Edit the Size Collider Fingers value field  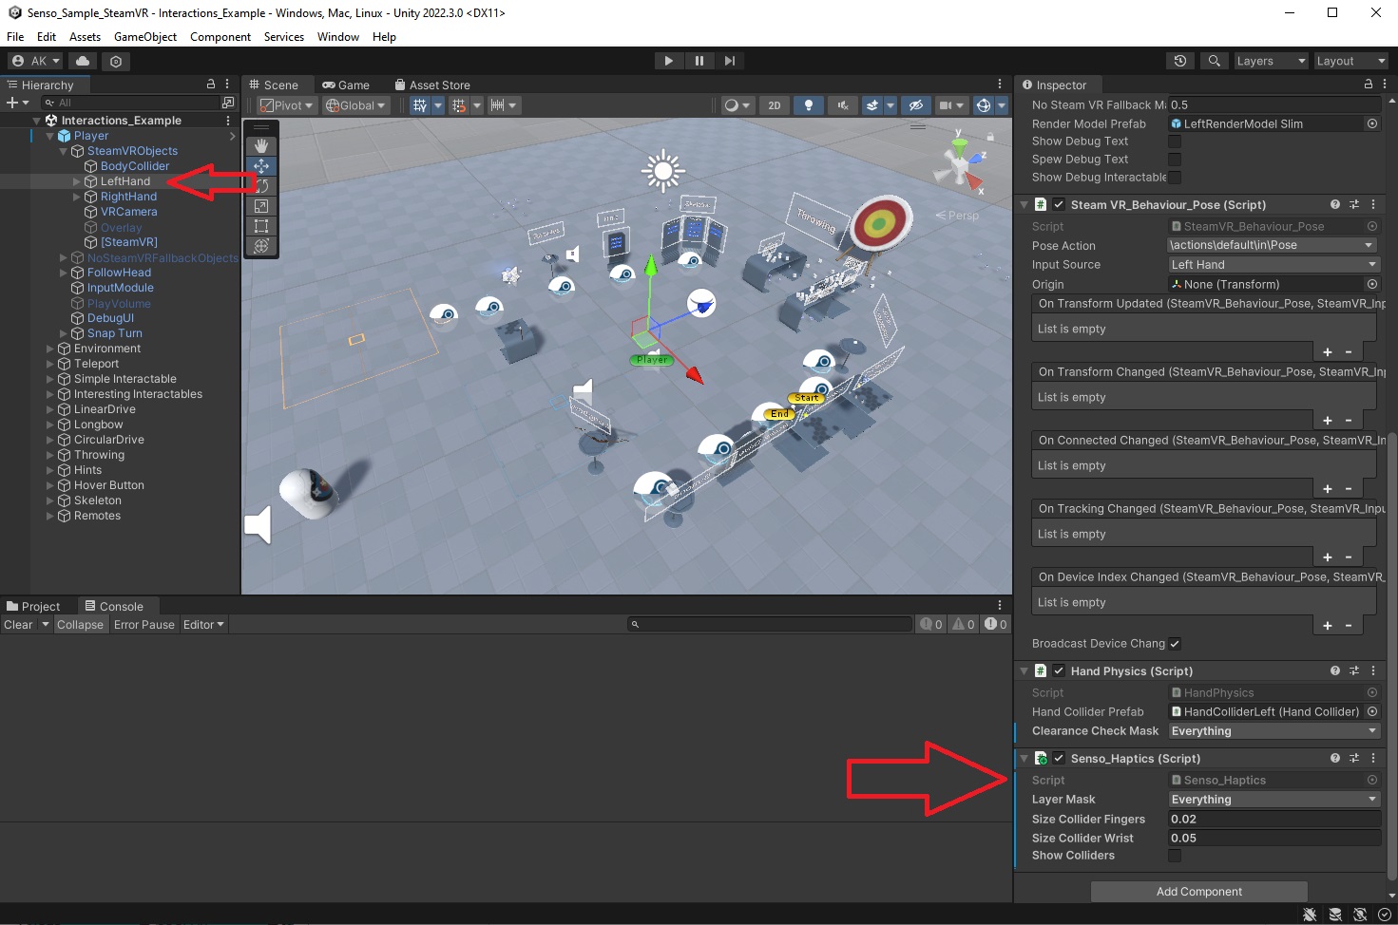click(1274, 819)
